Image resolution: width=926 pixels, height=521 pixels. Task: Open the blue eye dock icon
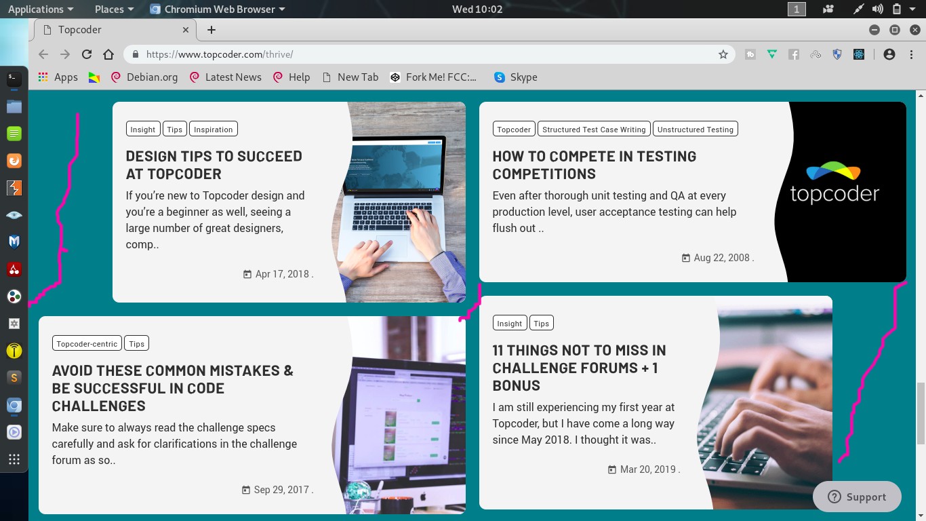click(14, 215)
